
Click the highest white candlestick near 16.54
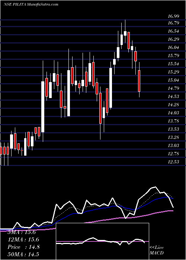[x=125, y=33]
